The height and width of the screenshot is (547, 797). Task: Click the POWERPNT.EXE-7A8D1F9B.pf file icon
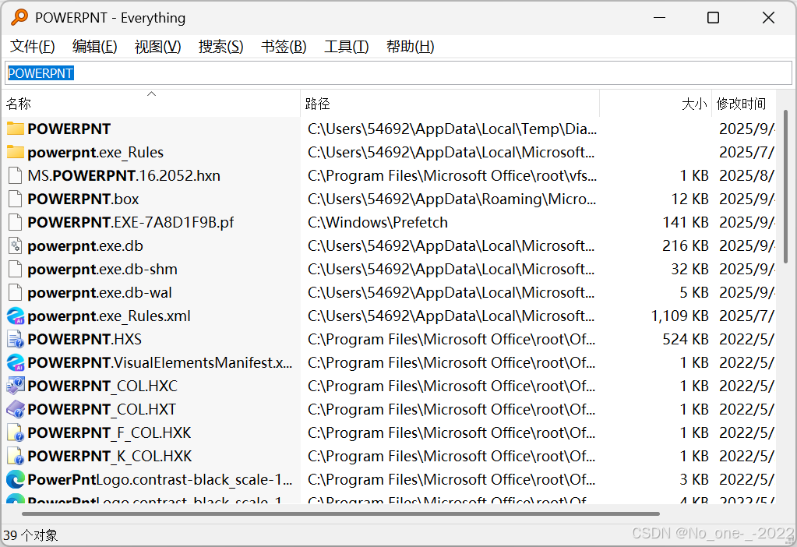pos(16,222)
